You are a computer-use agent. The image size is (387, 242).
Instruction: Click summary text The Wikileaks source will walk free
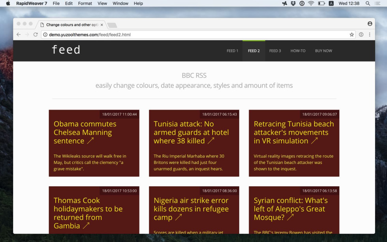click(90, 162)
